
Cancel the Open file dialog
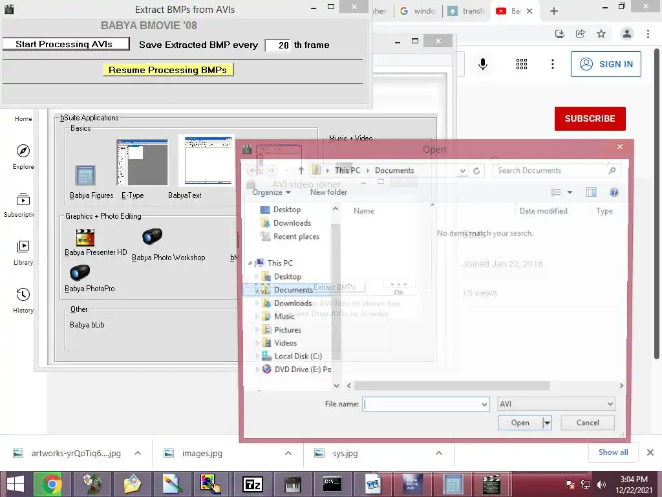(587, 423)
